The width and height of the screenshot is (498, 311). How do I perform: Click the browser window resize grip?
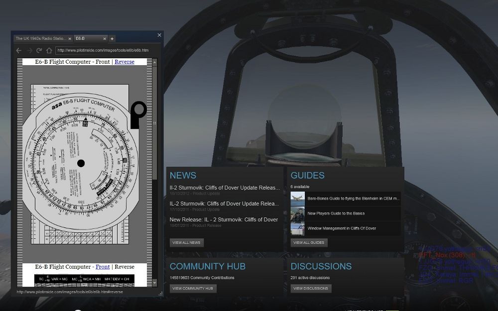coord(161,294)
